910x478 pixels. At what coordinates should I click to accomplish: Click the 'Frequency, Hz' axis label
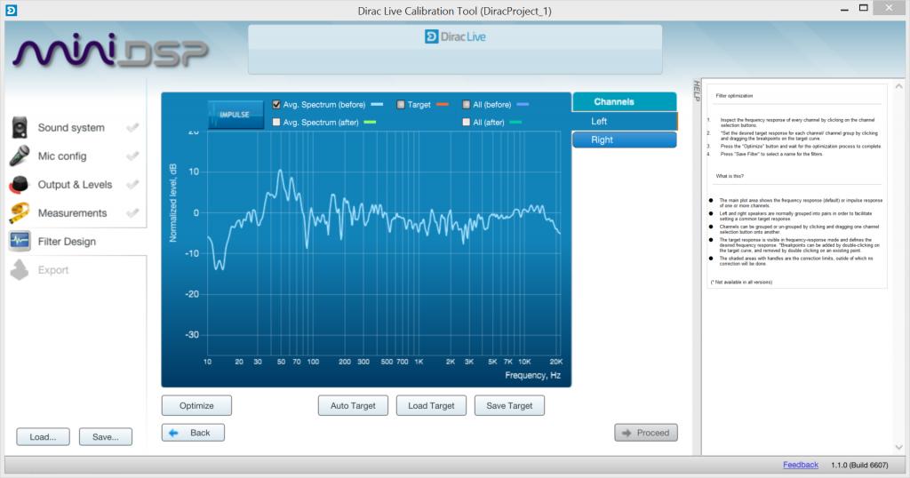(x=533, y=375)
